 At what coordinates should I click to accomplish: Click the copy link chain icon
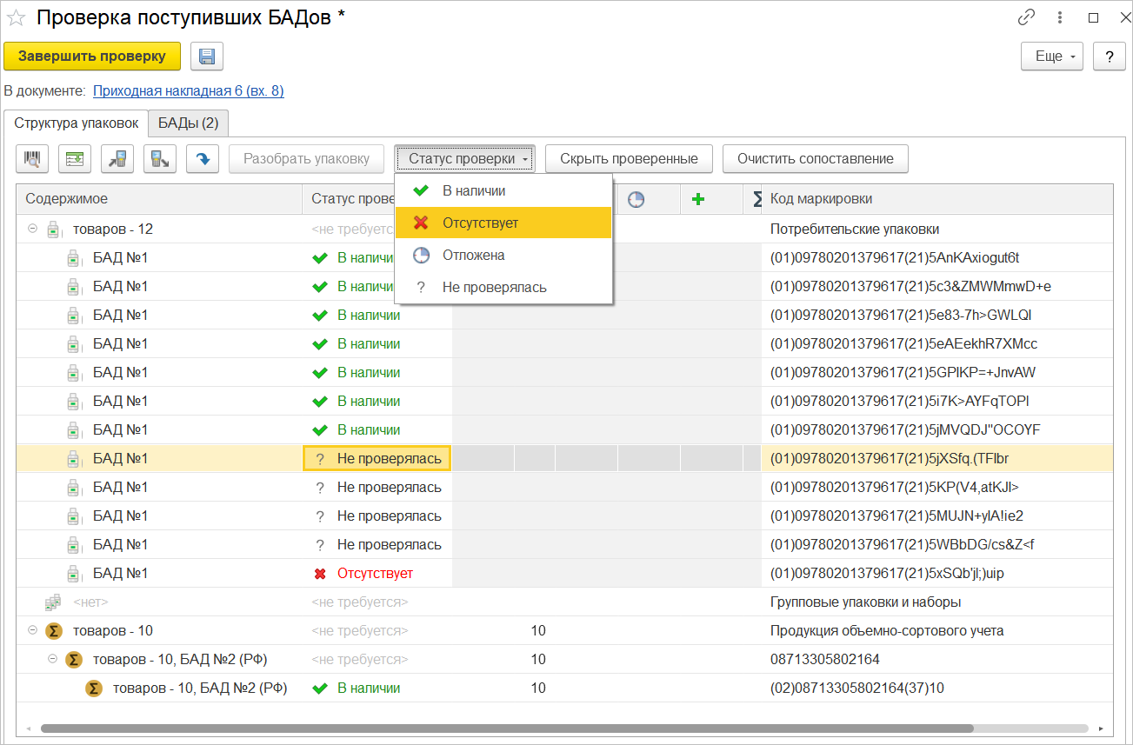click(x=1026, y=17)
